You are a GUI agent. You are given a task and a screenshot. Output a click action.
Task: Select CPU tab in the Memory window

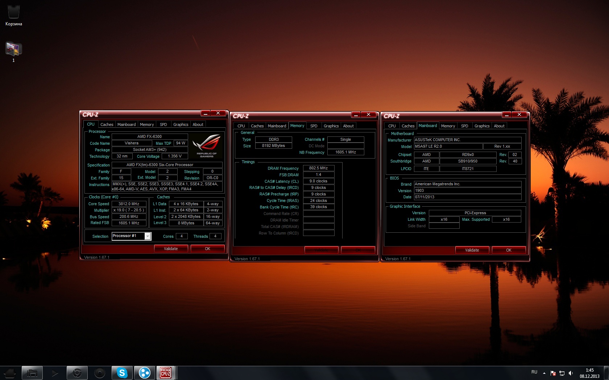[241, 126]
